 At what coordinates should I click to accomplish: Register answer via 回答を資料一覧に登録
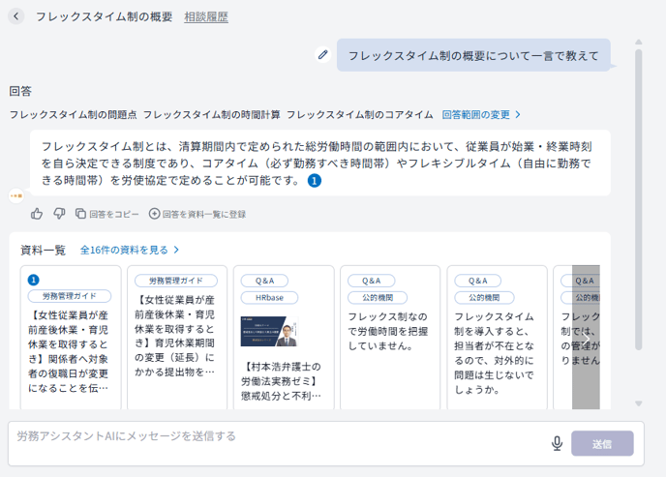tap(197, 214)
